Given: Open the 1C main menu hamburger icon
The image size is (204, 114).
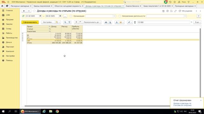Looking at the screenshot, I should (8, 2).
